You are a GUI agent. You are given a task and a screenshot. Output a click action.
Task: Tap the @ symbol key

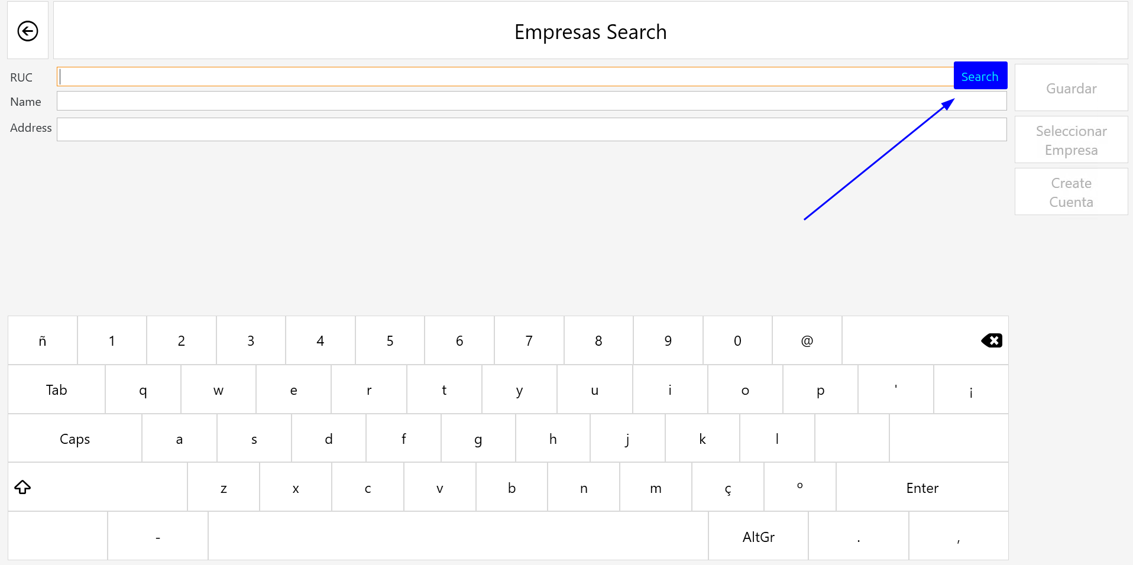coord(807,341)
